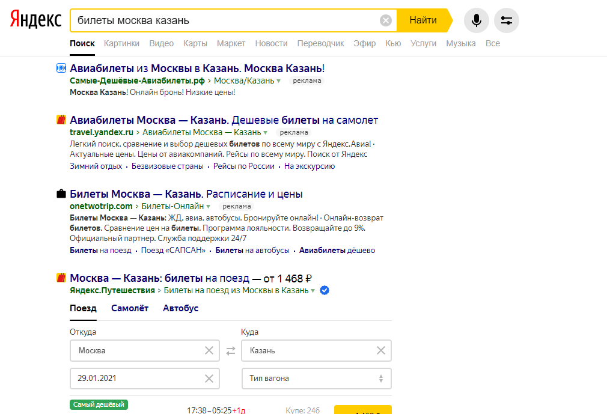The height and width of the screenshot is (414, 607).
Task: Follow the Билеты на поезд sitelink
Action: pos(100,251)
